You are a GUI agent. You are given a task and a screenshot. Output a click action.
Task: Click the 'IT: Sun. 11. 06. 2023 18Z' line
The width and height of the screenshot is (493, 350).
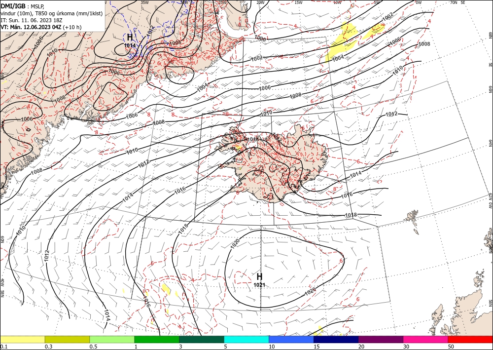(32, 20)
